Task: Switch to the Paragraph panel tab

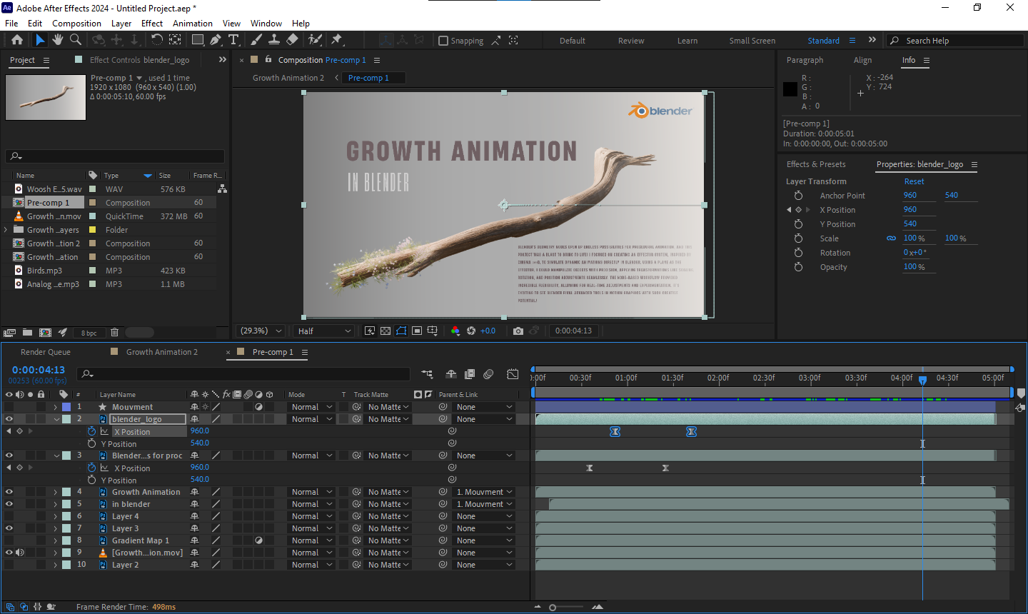Action: pos(805,60)
